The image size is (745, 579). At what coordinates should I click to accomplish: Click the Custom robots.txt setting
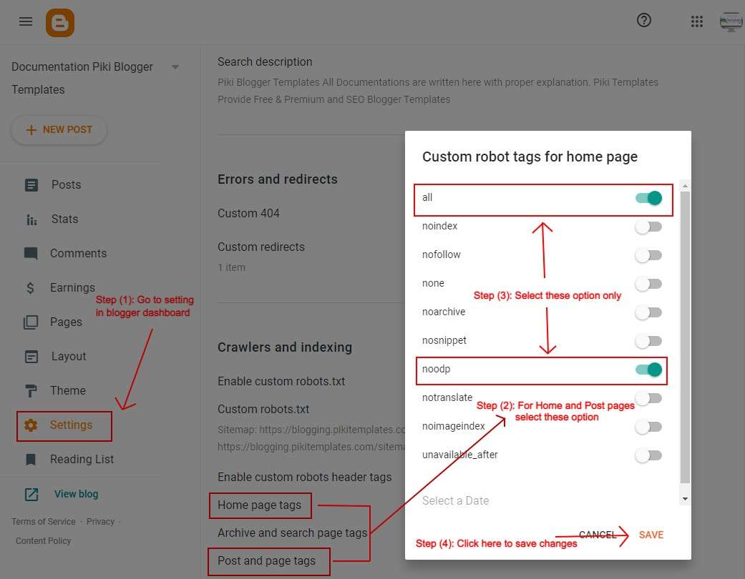[263, 409]
